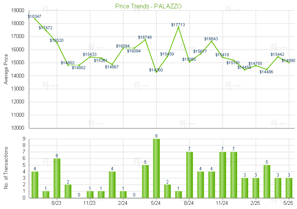Viewport: 297px width, 209px height.
Task: Select the $15433 data point
Action: [x=90, y=57]
